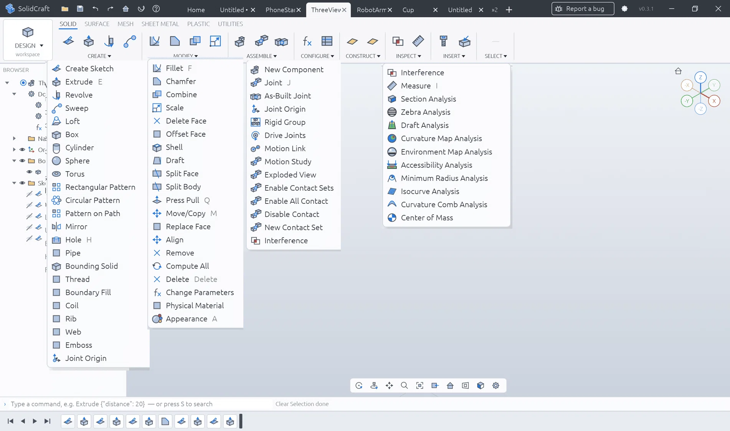The width and height of the screenshot is (730, 431).
Task: Click the Revolve icon in the ribbon
Action: point(109,41)
